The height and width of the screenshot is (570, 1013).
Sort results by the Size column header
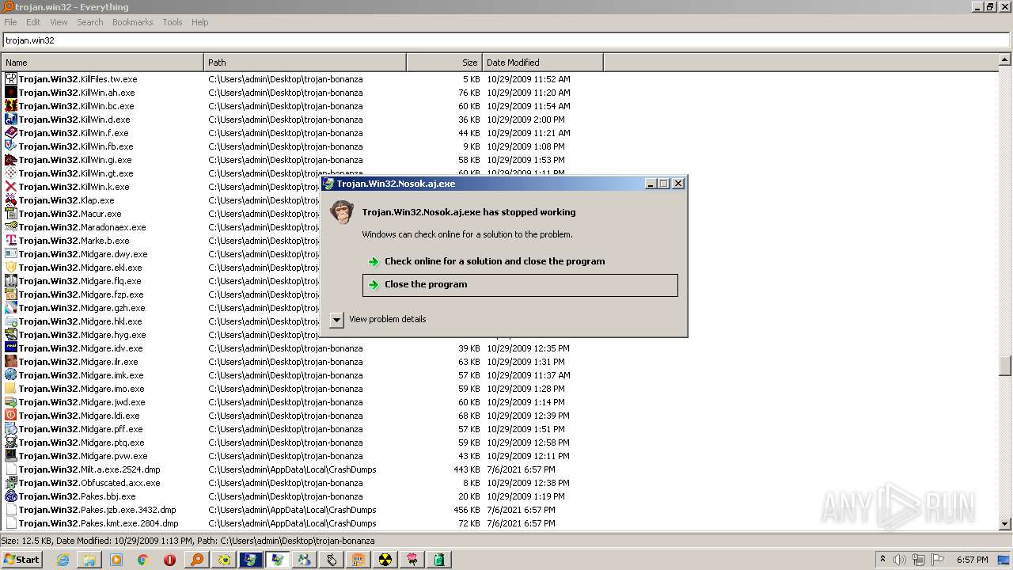(444, 63)
